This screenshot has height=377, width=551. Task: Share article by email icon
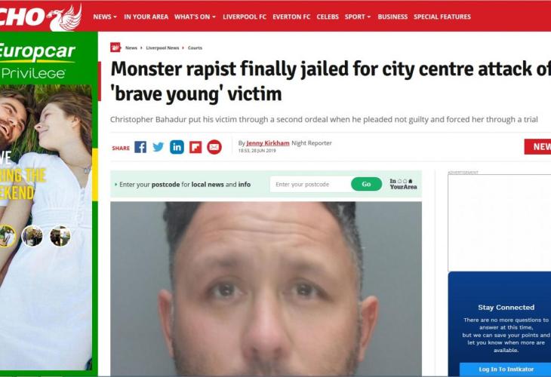tap(214, 147)
